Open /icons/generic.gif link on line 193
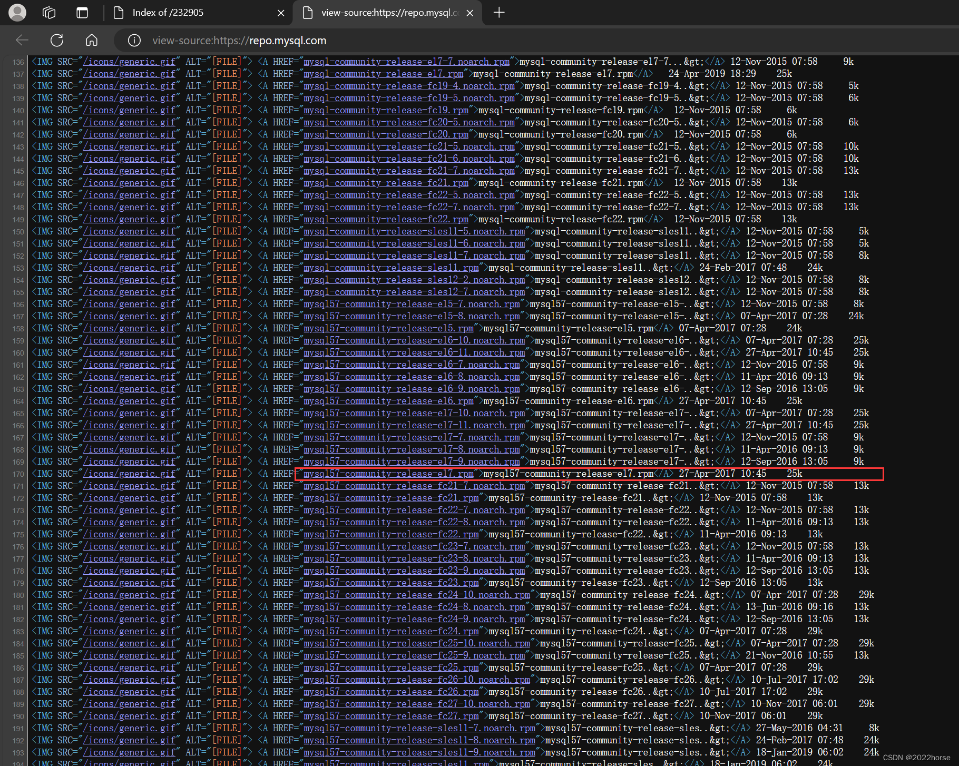The height and width of the screenshot is (766, 959). pos(129,752)
